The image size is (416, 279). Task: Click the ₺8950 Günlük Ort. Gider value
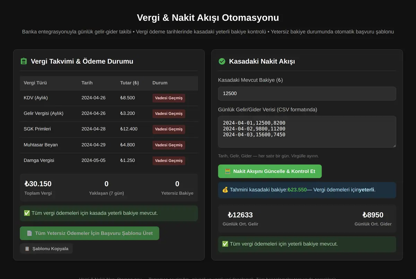pyautogui.click(x=373, y=215)
